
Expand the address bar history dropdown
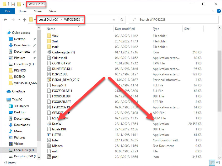coord(114,20)
